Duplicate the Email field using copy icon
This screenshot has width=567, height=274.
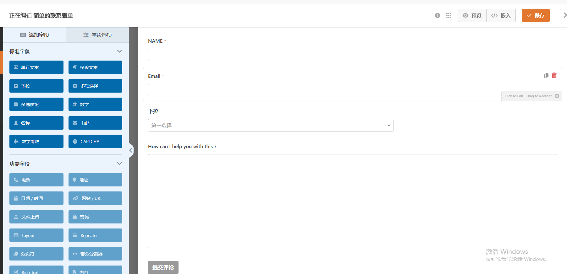point(546,76)
